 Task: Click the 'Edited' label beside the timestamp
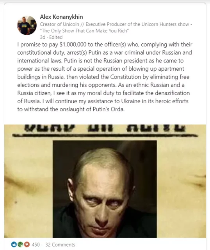(56, 37)
